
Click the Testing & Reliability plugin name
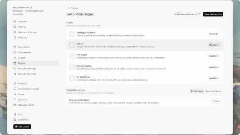point(86,33)
